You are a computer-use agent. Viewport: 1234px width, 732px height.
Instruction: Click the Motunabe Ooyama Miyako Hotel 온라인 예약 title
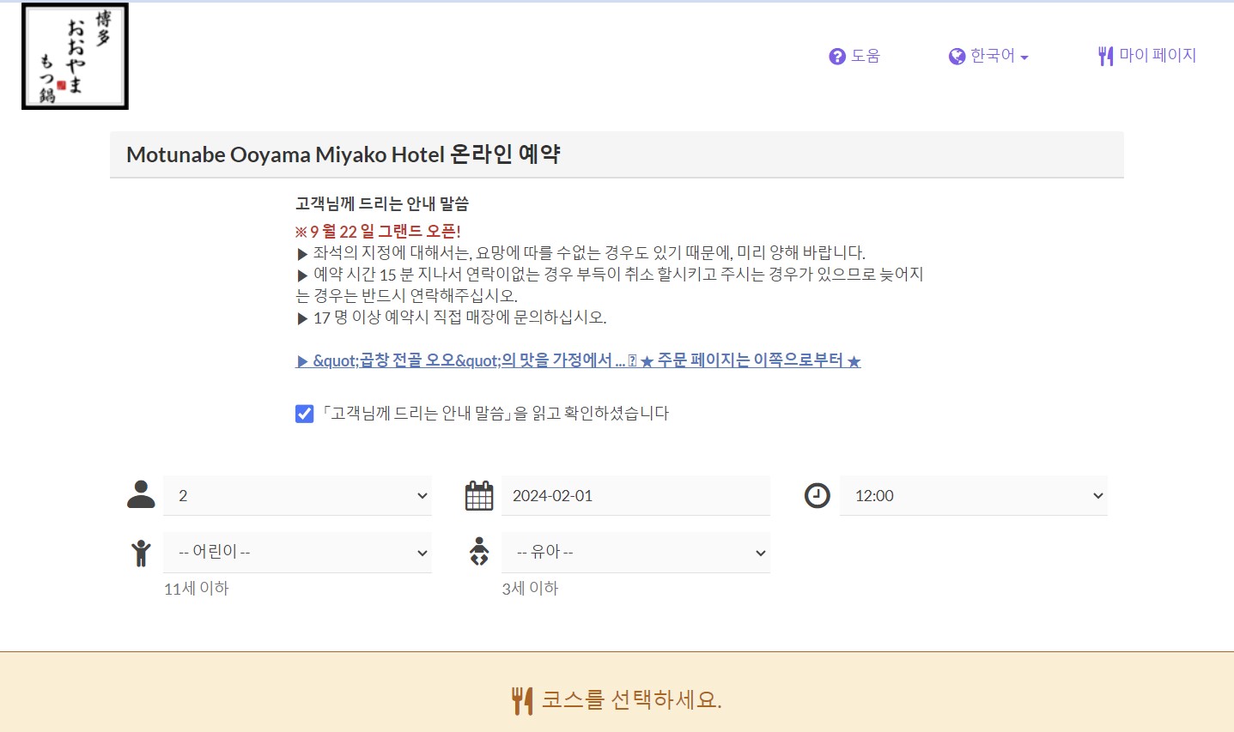343,154
